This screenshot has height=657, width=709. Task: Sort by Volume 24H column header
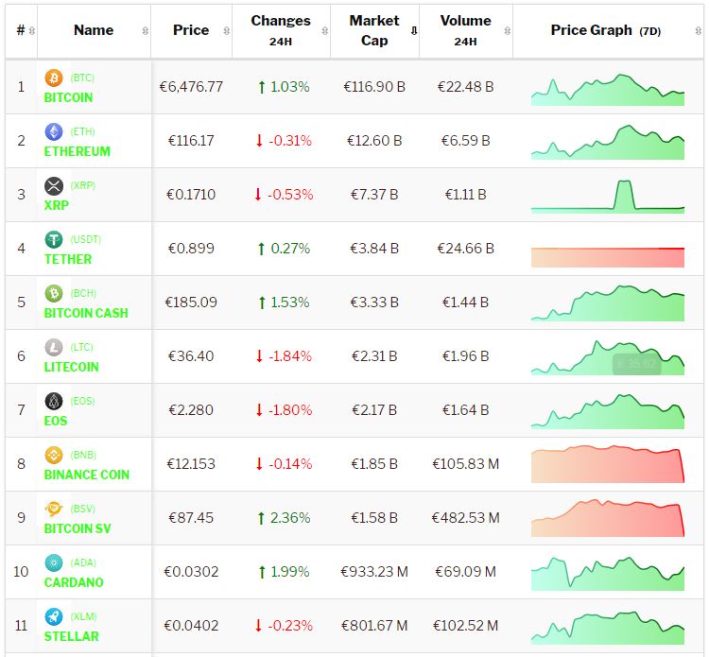(x=465, y=30)
